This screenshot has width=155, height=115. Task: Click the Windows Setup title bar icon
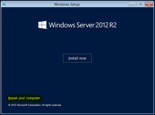coord(4,4)
